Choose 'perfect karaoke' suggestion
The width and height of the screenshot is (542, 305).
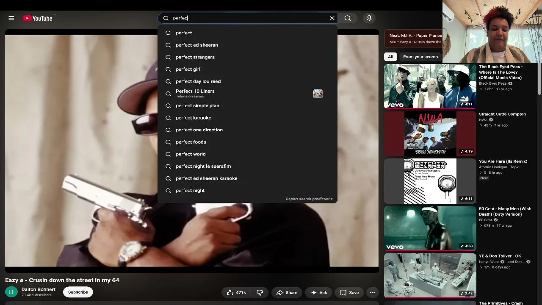click(247, 118)
